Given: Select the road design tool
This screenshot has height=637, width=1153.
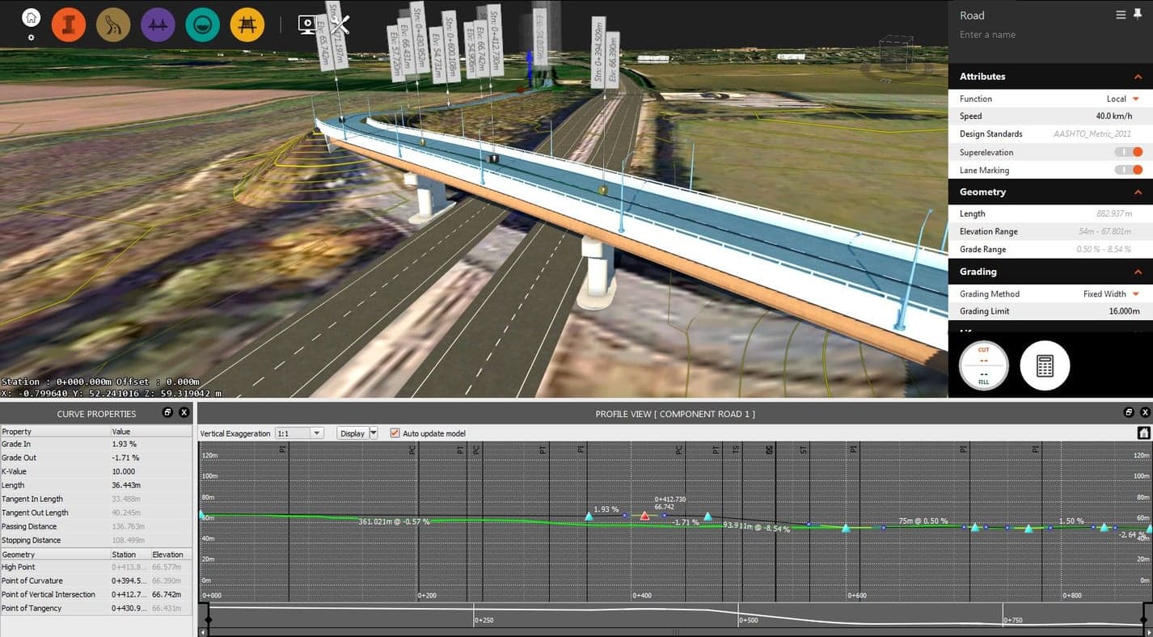Looking at the screenshot, I should tap(112, 24).
